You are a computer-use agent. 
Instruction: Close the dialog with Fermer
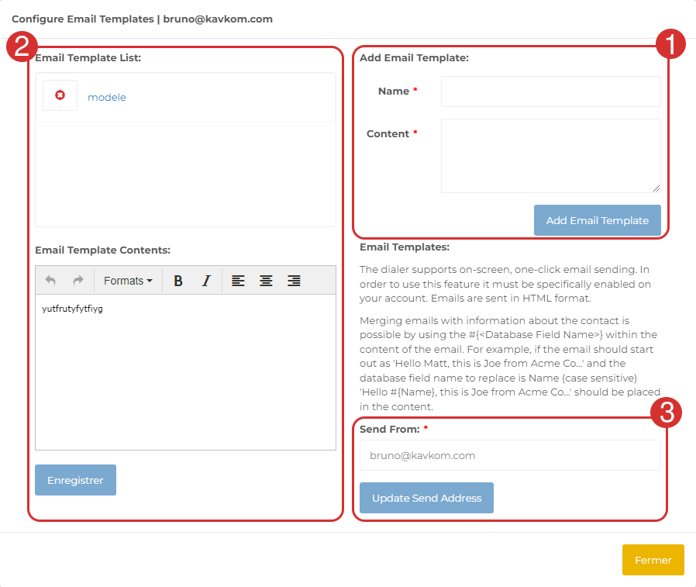[653, 560]
